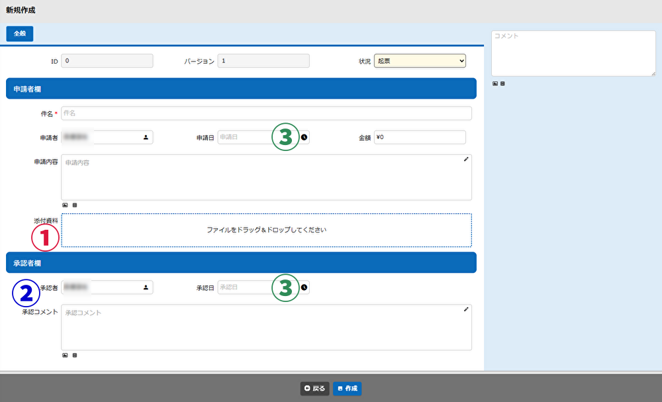The width and height of the screenshot is (662, 402).
Task: Click the second small icon below コメント box
Action: [x=502, y=84]
